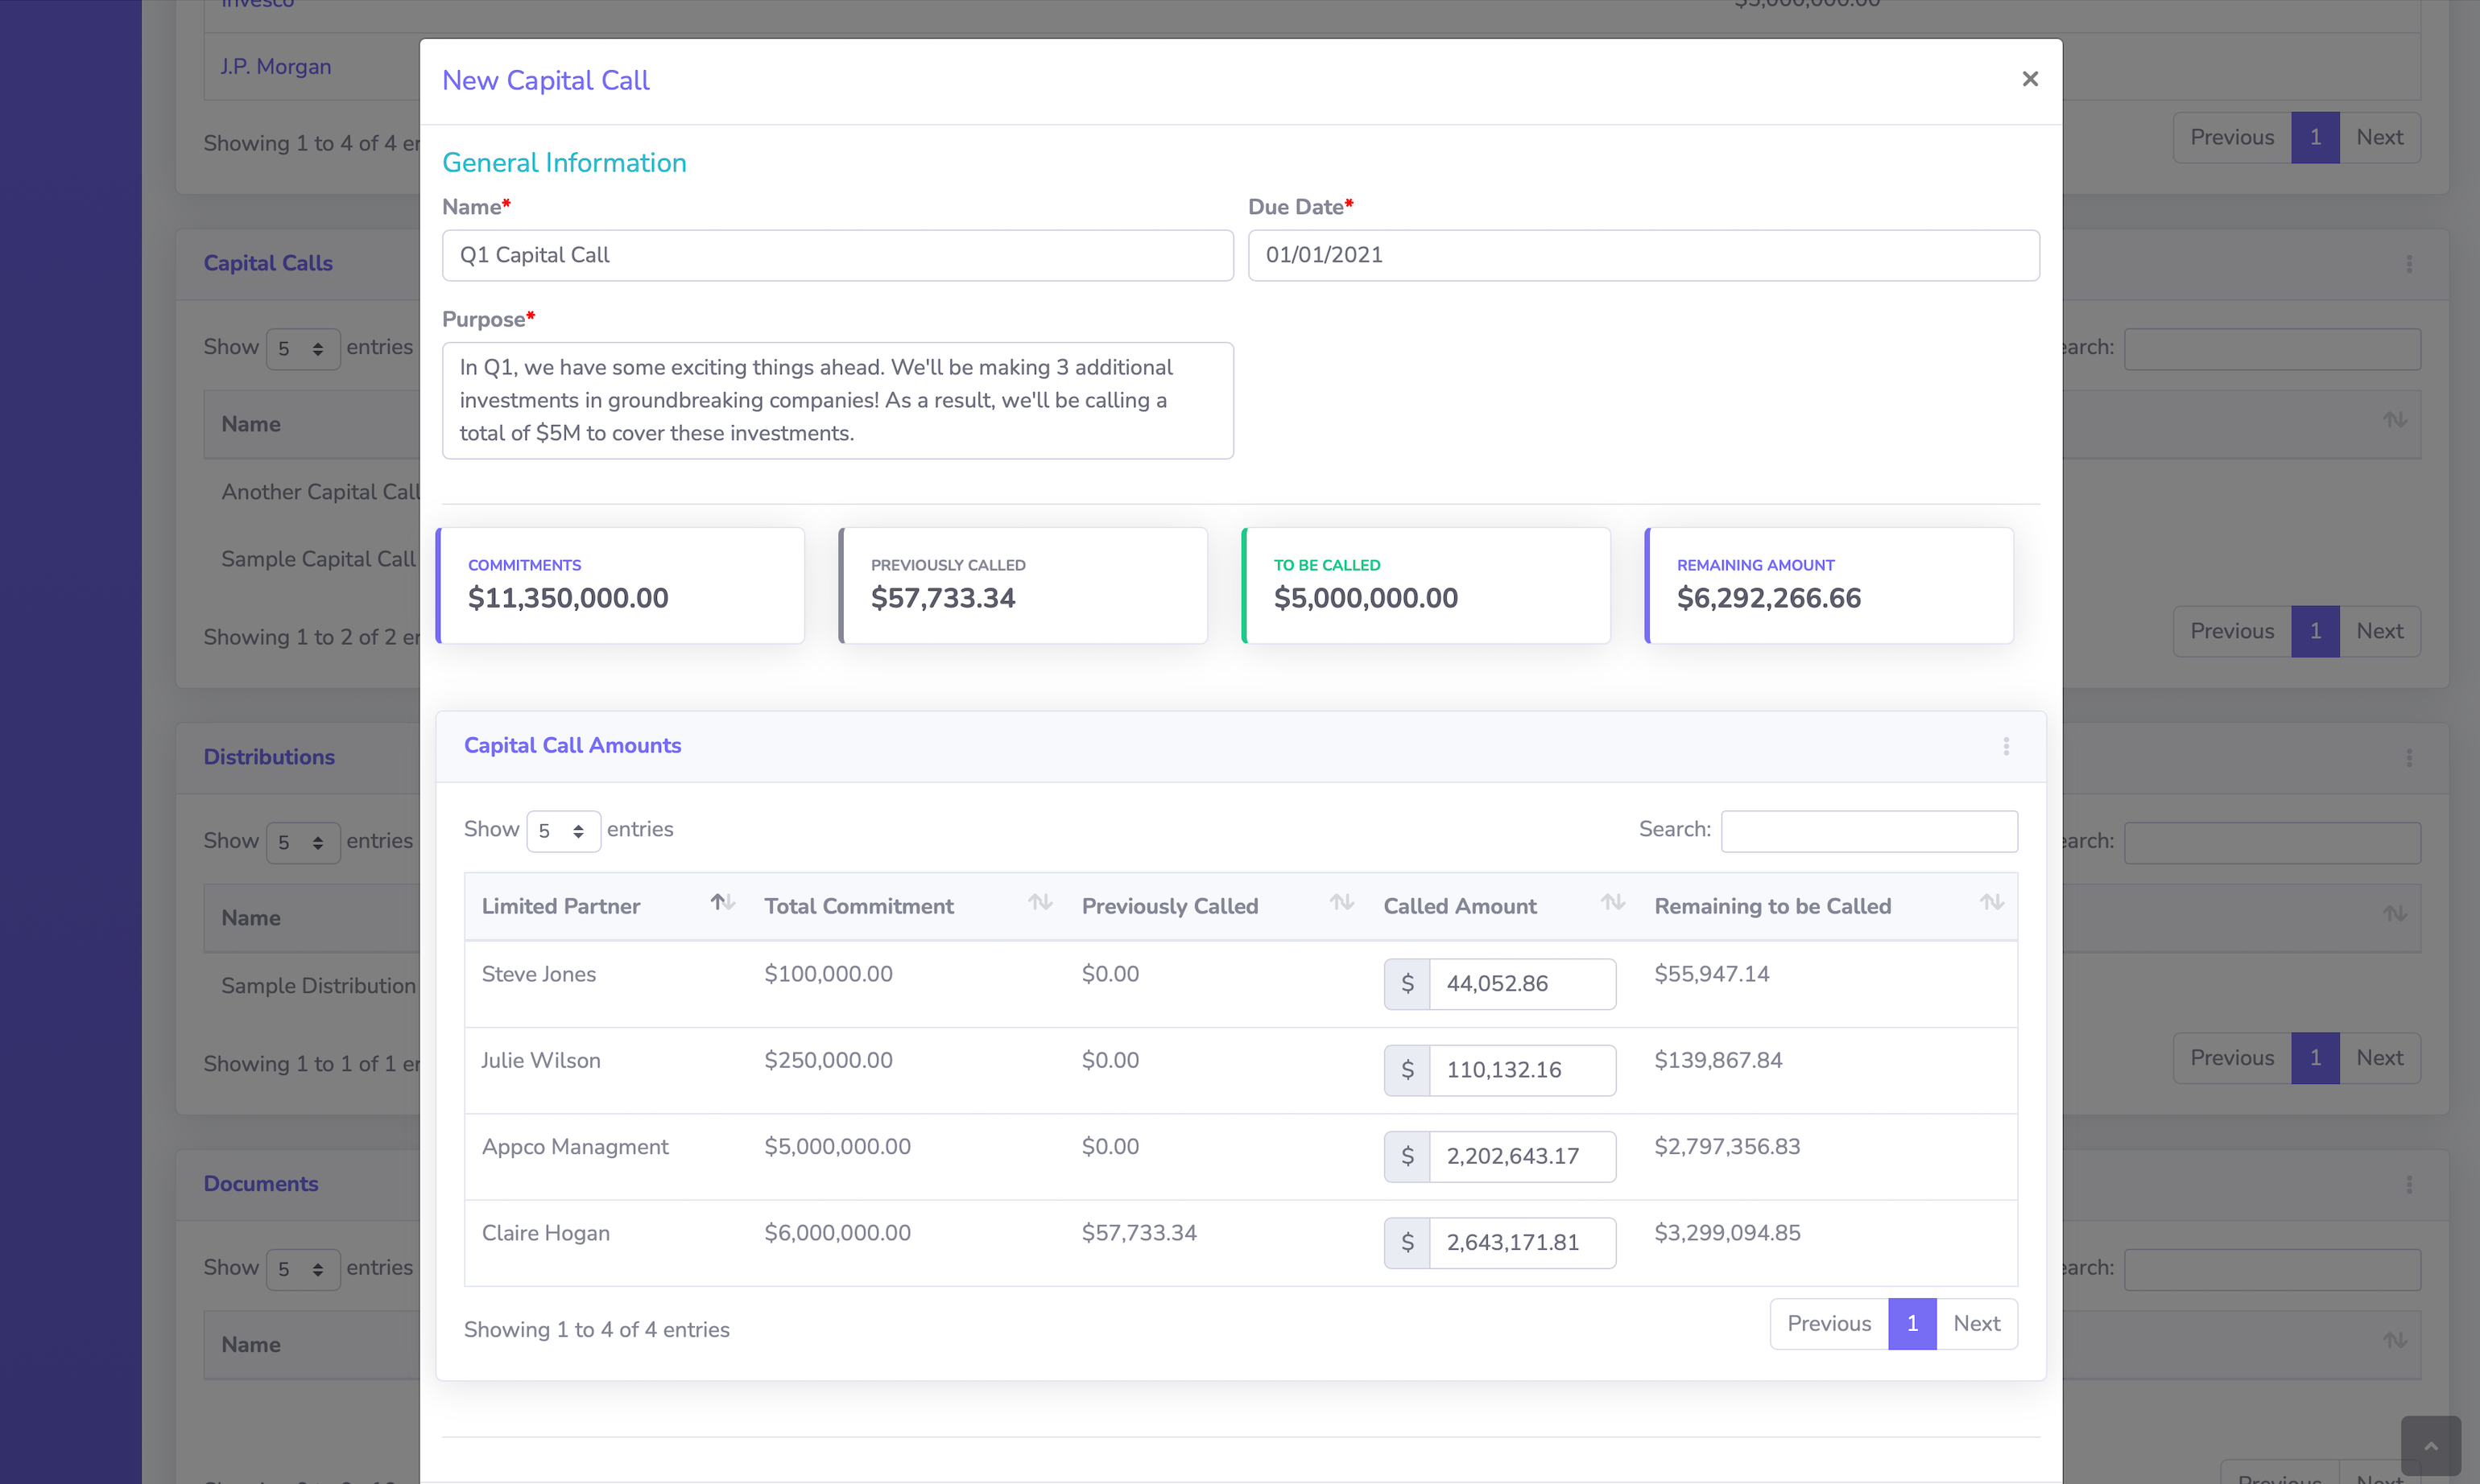Sort the background Distributions table
This screenshot has height=1484, width=2480.
tap(2394, 914)
